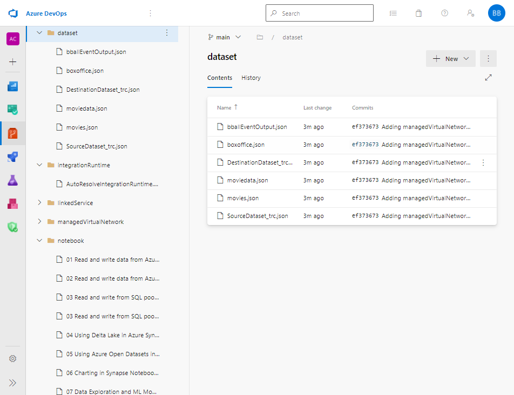Click the plus add icon in sidebar
Screen dimensions: 514x395
tap(13, 62)
